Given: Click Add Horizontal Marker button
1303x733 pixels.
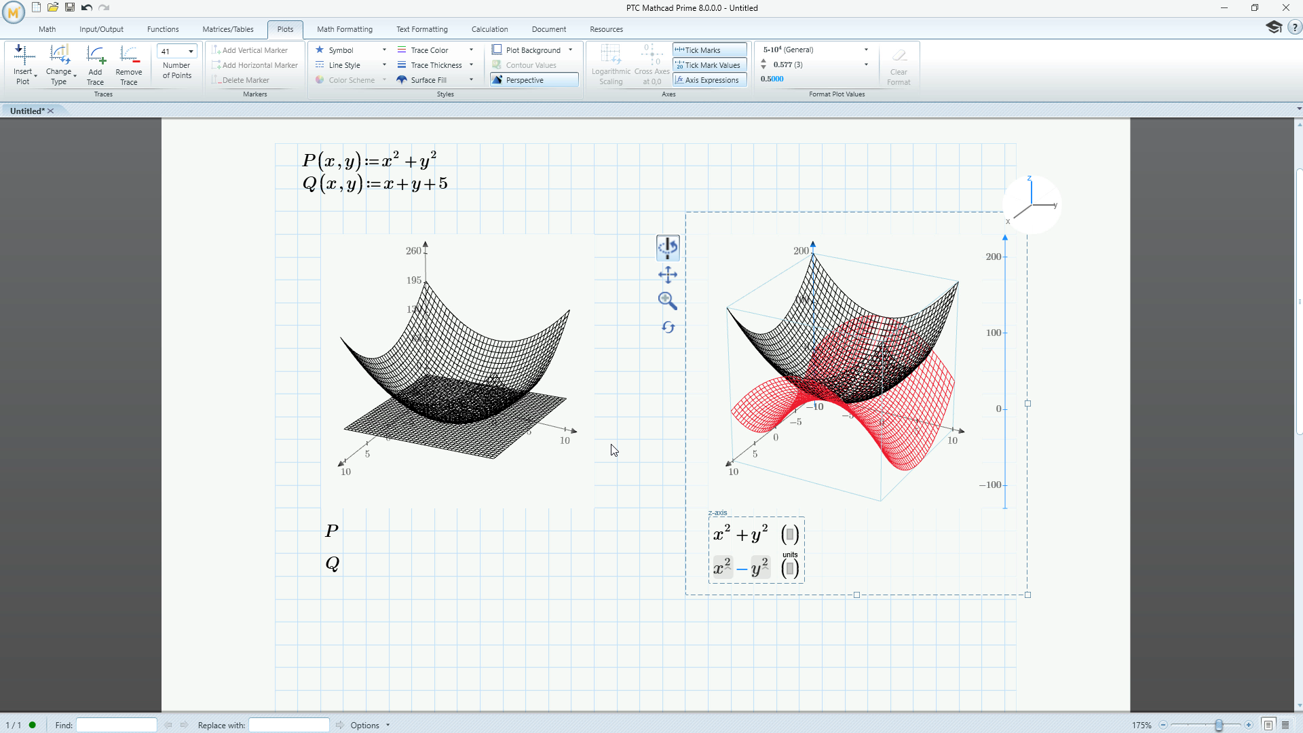Looking at the screenshot, I should tap(255, 65).
